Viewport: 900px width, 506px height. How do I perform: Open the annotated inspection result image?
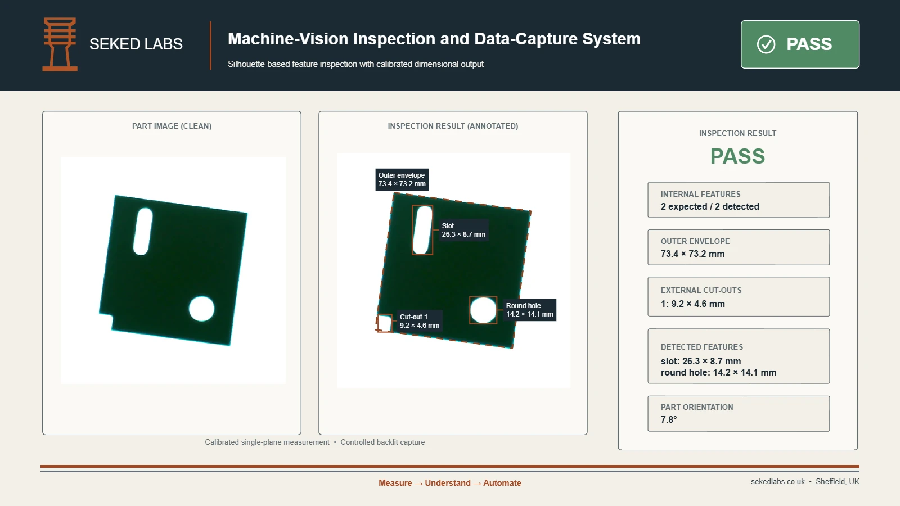(x=454, y=270)
